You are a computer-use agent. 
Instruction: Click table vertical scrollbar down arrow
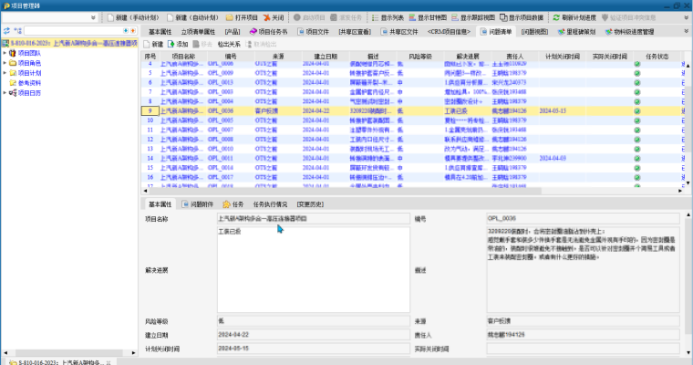[688, 182]
